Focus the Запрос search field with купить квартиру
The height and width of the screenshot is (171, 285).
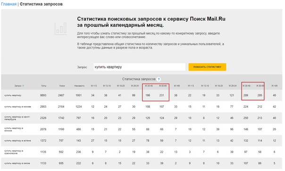(139, 67)
